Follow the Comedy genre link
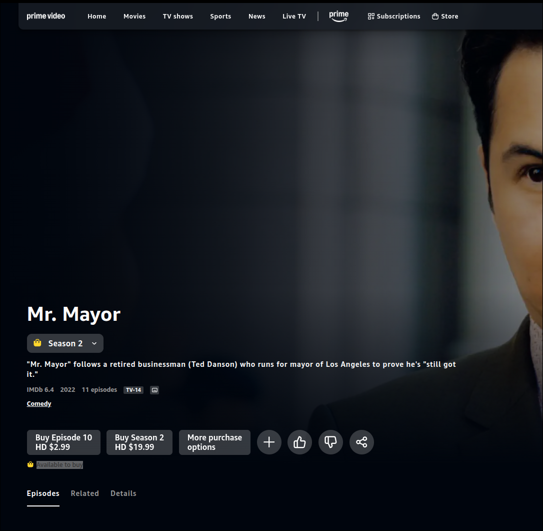The image size is (543, 531). (x=39, y=404)
